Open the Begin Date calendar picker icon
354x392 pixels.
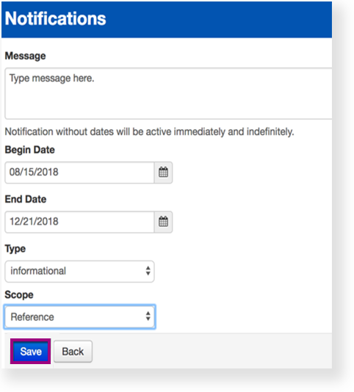point(163,173)
